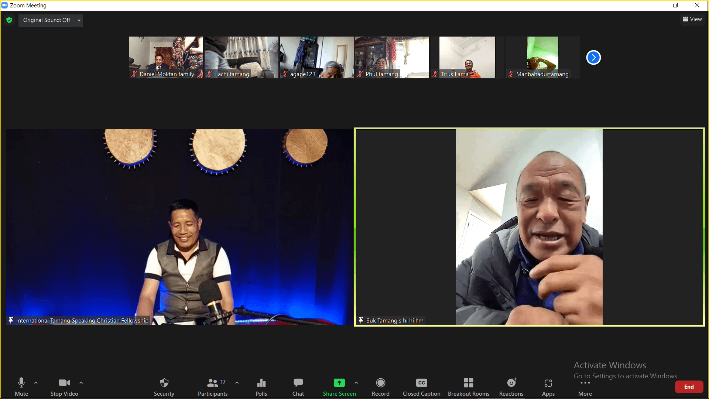Click muted mic icon on Phul tamang
The image size is (709, 399).
click(360, 74)
